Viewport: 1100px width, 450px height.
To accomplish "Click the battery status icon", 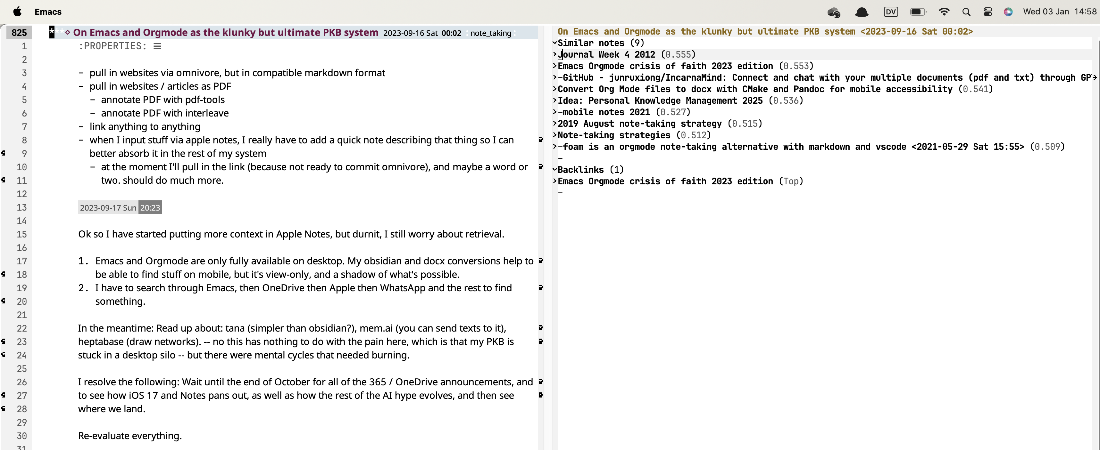I will [917, 12].
